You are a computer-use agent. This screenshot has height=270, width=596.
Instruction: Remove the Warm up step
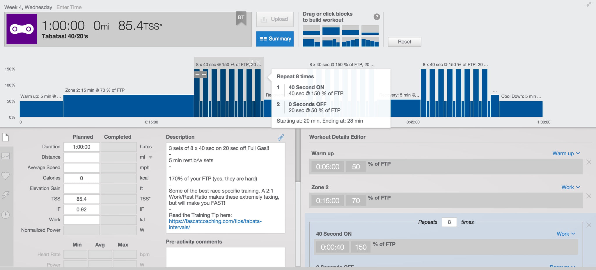tap(589, 162)
